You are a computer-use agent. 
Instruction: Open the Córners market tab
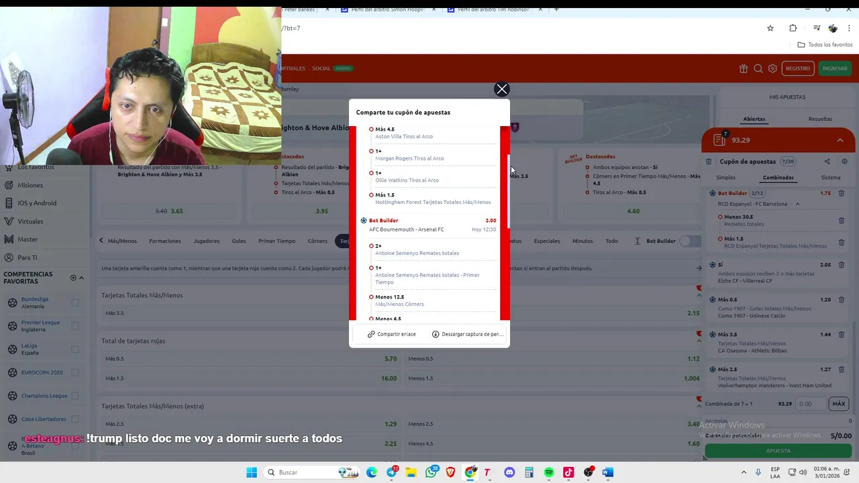(317, 241)
